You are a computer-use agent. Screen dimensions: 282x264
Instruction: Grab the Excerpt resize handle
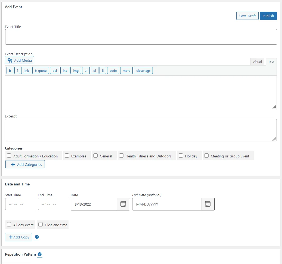274,139
